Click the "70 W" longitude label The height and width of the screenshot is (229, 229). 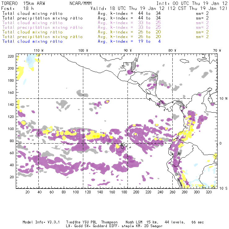tap(217, 50)
